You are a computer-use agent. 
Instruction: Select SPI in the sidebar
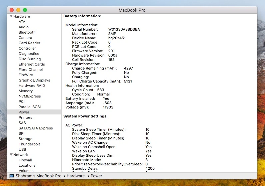[x=21, y=133]
